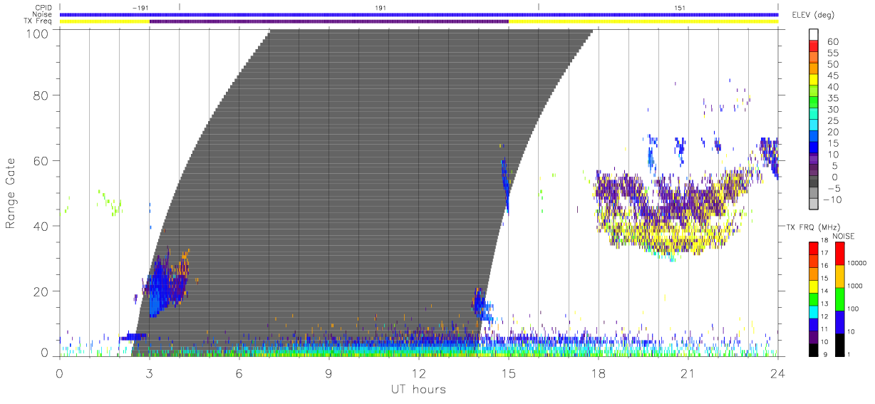Click the 3 label on UT hours axis
This screenshot has width=875, height=404.
coord(149,372)
